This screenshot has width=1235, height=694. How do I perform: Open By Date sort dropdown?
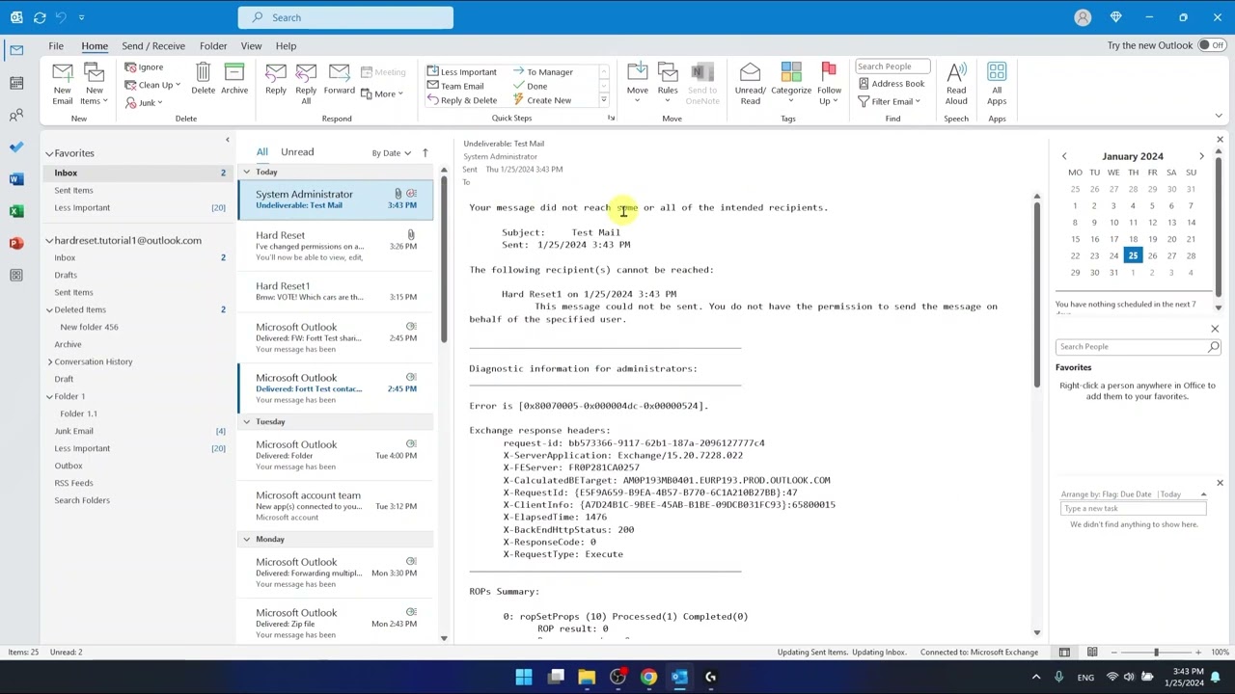click(x=391, y=152)
